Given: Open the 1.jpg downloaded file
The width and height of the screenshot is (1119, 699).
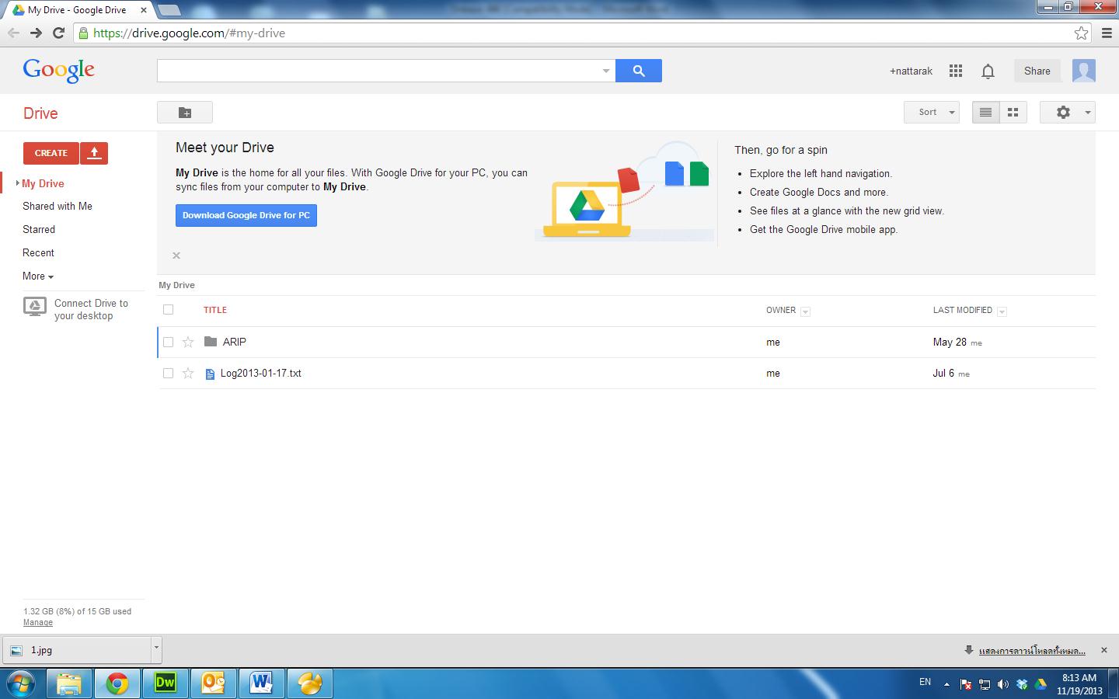Looking at the screenshot, I should click(76, 650).
